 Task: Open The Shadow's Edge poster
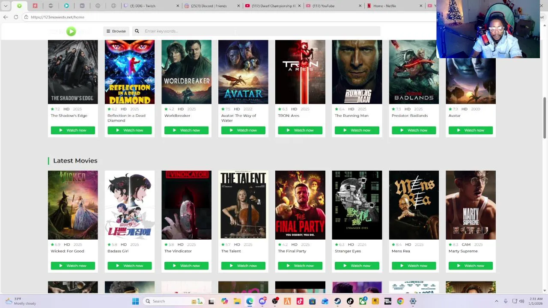tap(73, 72)
